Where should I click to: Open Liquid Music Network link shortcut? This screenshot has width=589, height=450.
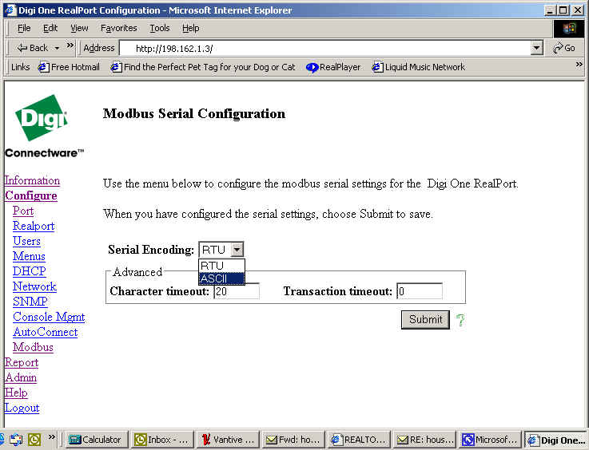point(418,67)
